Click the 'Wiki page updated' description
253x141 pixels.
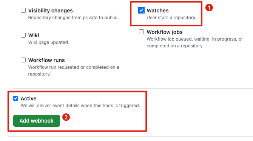[49, 42]
